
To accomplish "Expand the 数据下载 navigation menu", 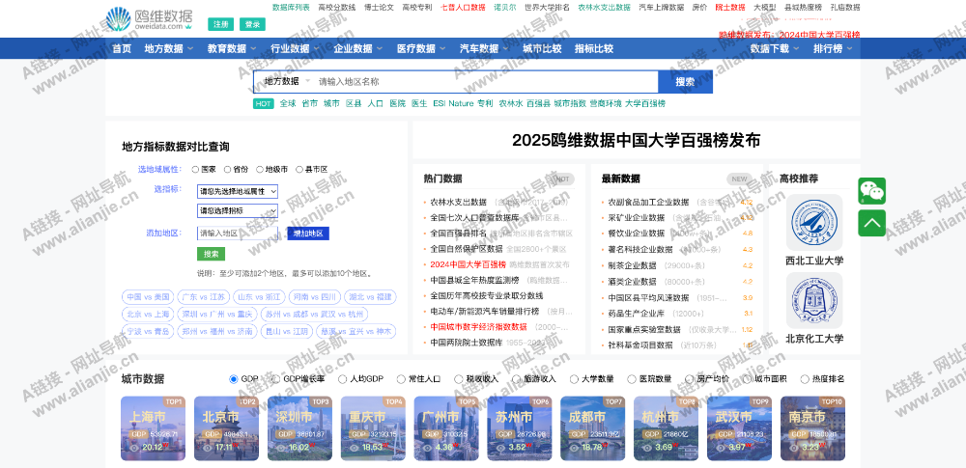I will click(x=775, y=48).
